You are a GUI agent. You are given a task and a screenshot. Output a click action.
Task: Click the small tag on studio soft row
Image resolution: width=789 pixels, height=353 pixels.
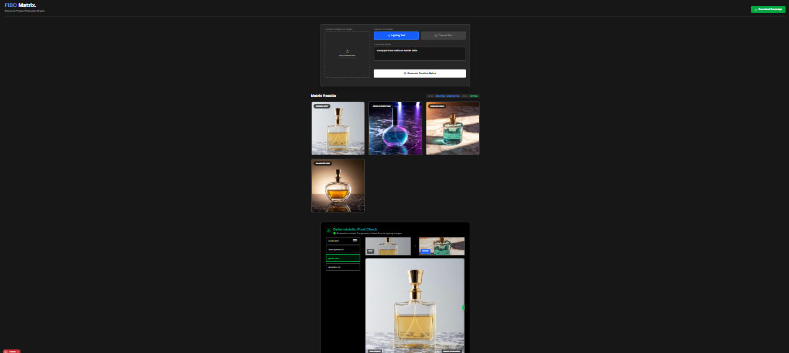355,240
